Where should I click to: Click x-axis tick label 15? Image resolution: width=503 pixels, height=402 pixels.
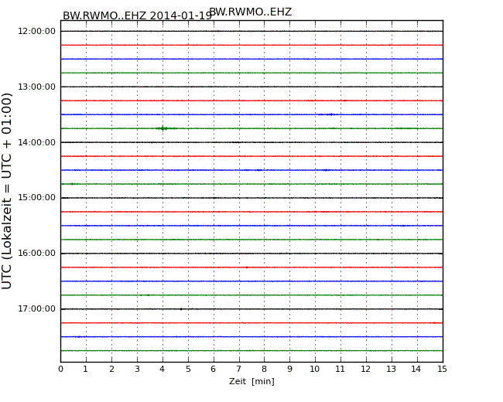(x=442, y=369)
